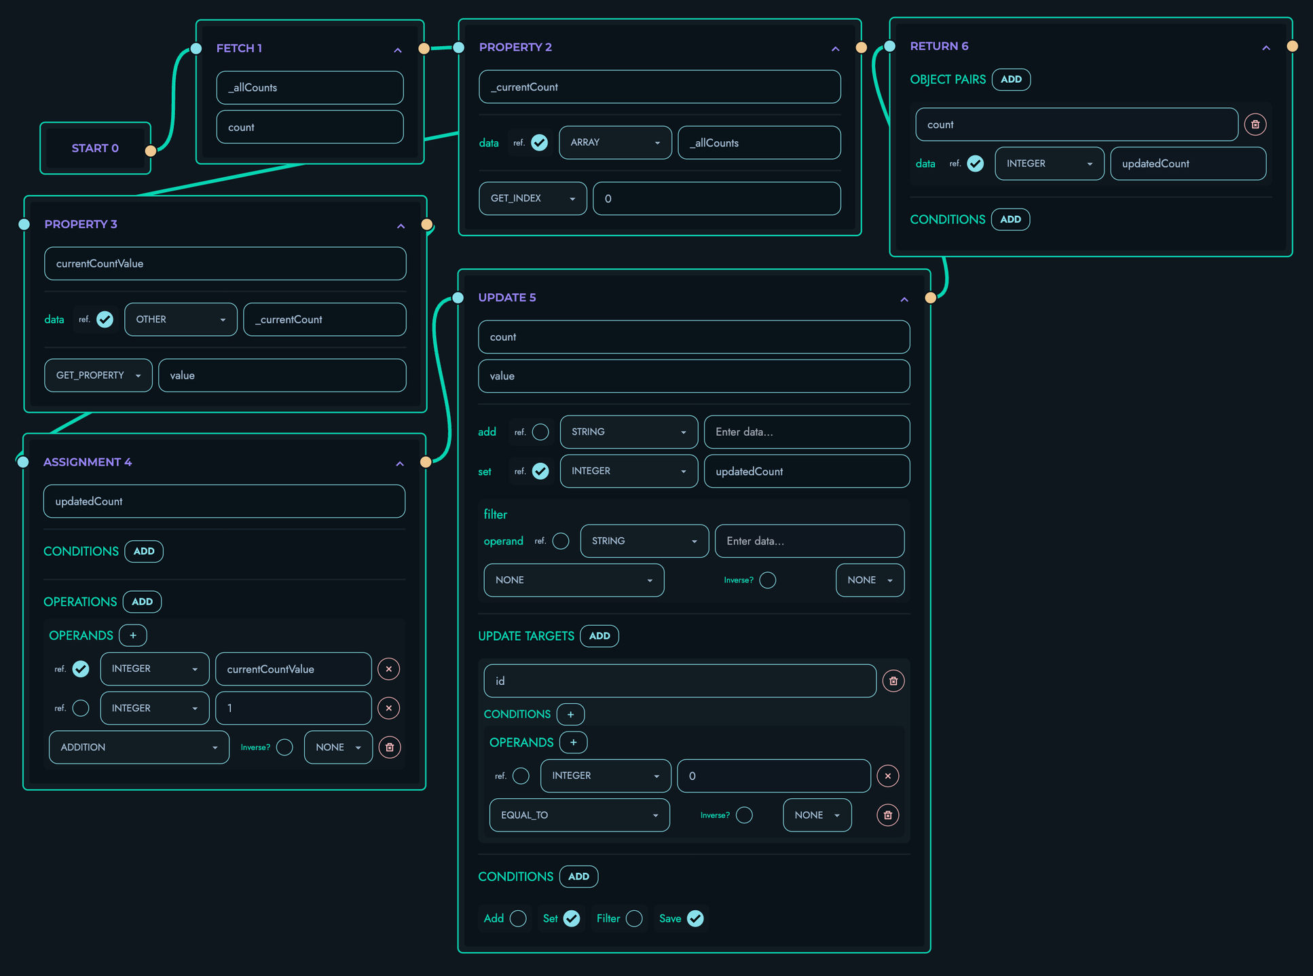
Task: Delete the count object pair in RETURN 6
Action: point(1255,124)
